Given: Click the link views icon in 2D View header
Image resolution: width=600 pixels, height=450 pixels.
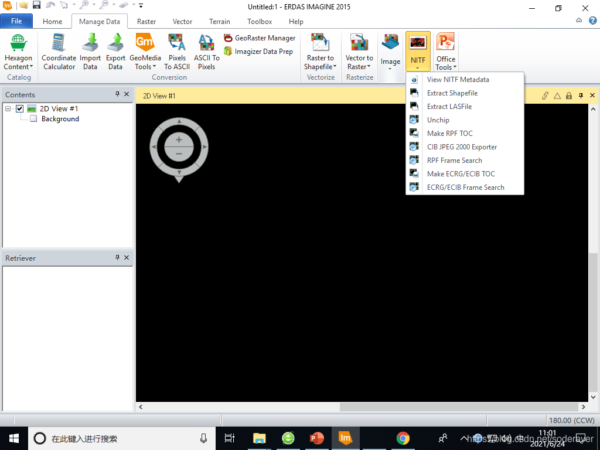Looking at the screenshot, I should click(546, 96).
